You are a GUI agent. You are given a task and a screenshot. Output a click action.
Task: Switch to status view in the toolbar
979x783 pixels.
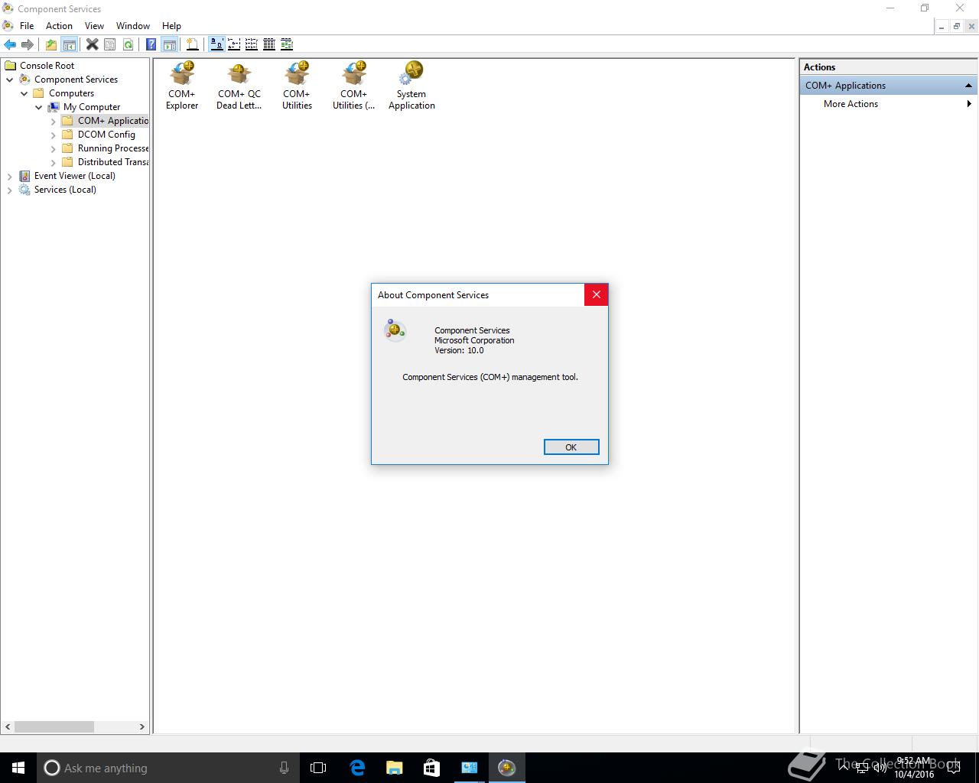point(287,44)
